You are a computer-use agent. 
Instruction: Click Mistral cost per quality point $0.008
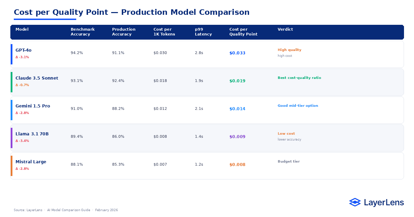click(237, 165)
